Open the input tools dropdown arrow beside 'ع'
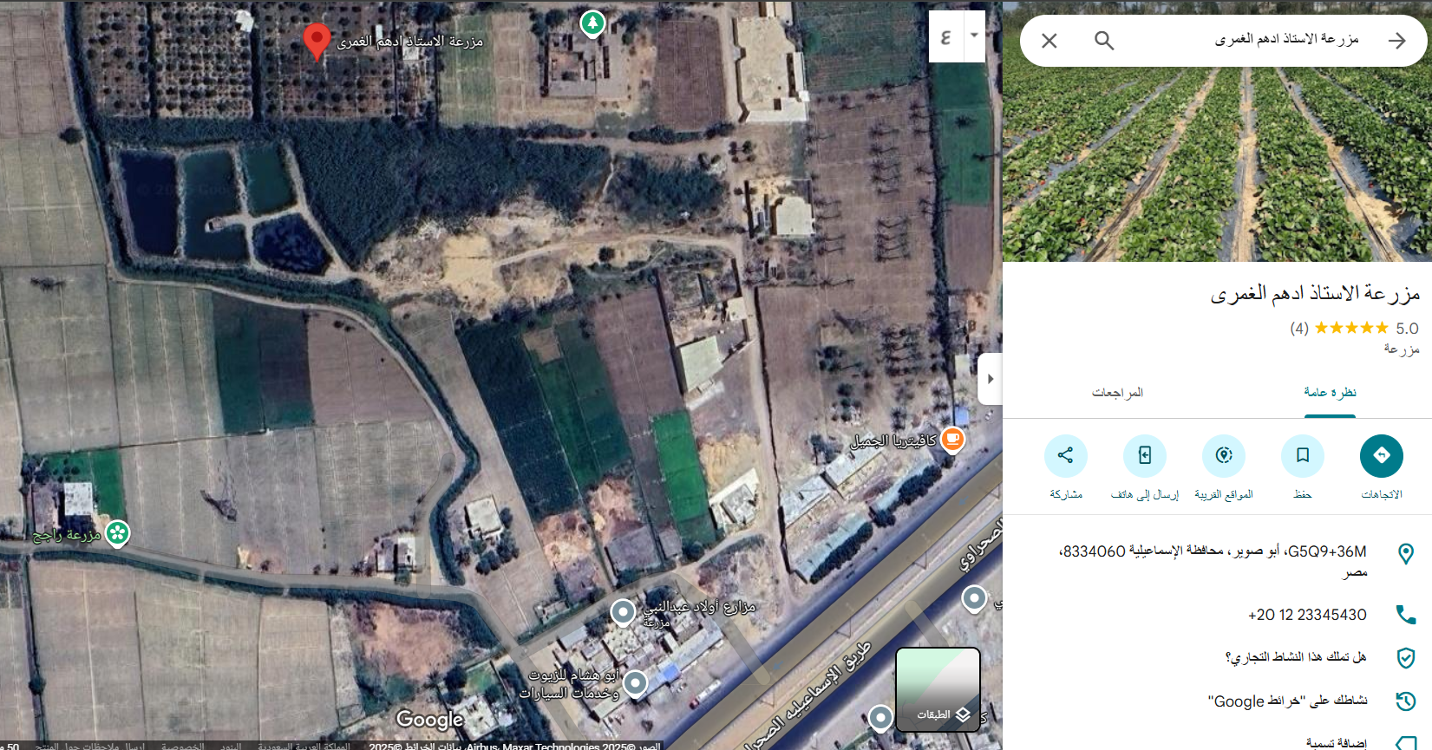Screen dimensions: 1432x750 click(975, 36)
